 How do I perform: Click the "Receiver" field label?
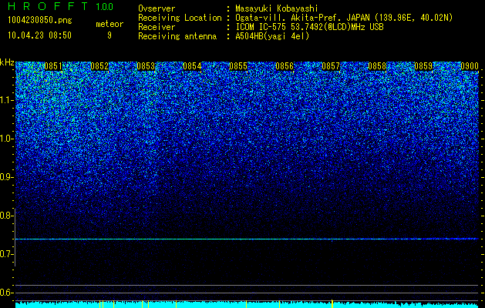(157, 27)
